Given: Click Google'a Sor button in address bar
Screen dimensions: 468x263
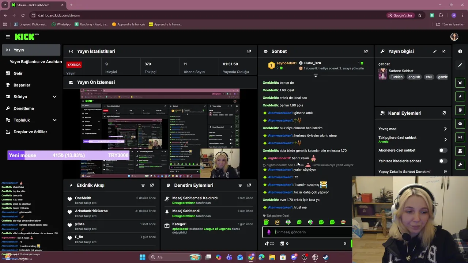Looking at the screenshot, I should coord(400,15).
